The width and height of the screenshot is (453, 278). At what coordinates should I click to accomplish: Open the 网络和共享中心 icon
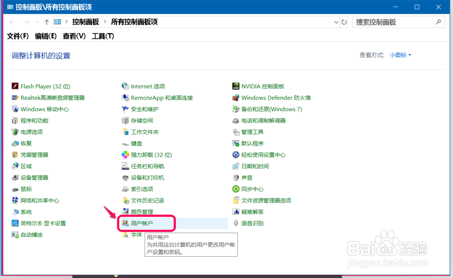pos(15,200)
